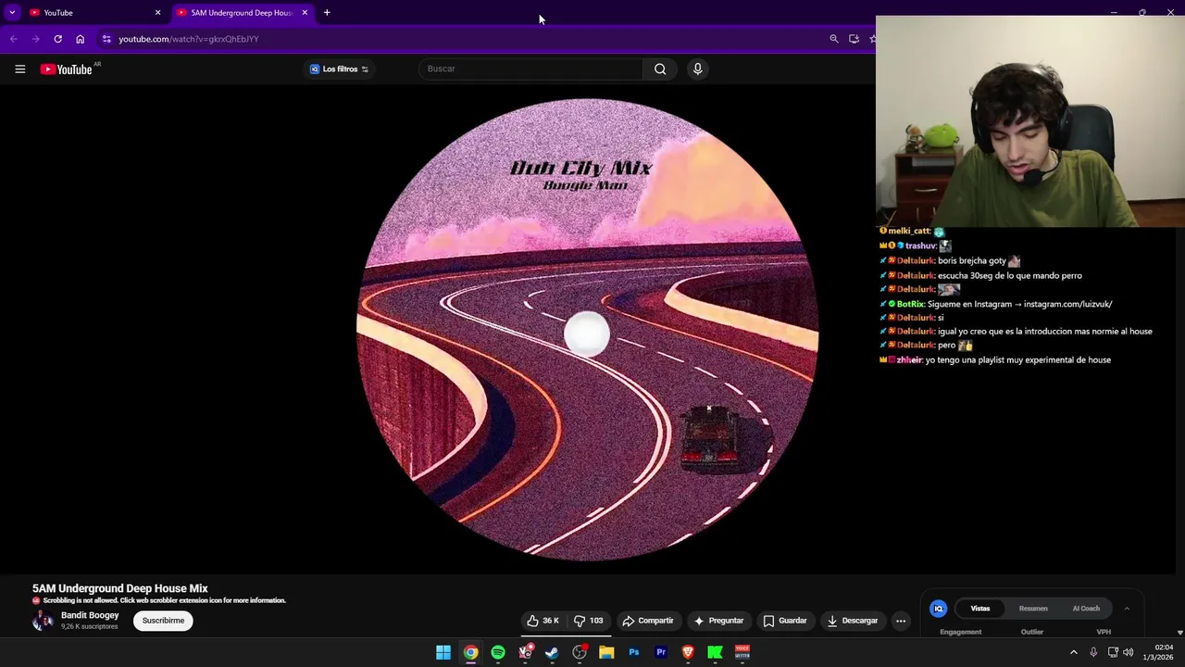Navigate back in browser history
The image size is (1185, 667).
pos(13,39)
